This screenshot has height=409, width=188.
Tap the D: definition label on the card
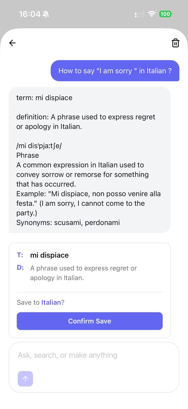click(20, 268)
